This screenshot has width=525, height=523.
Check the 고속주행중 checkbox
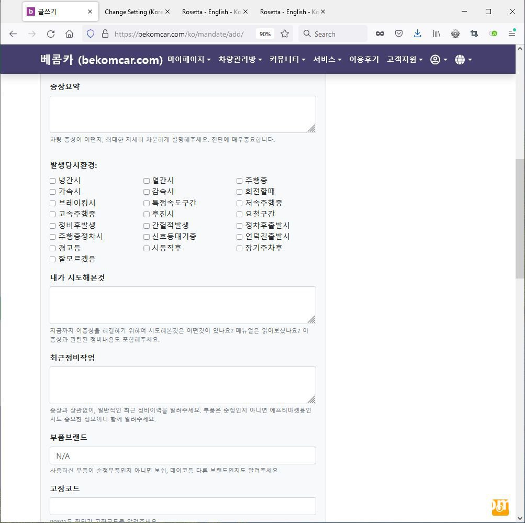(x=52, y=214)
